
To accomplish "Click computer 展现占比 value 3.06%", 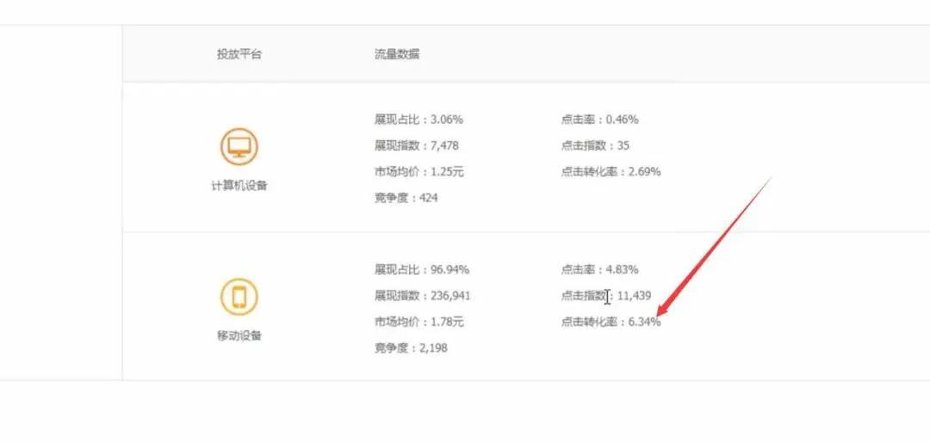I will [444, 120].
